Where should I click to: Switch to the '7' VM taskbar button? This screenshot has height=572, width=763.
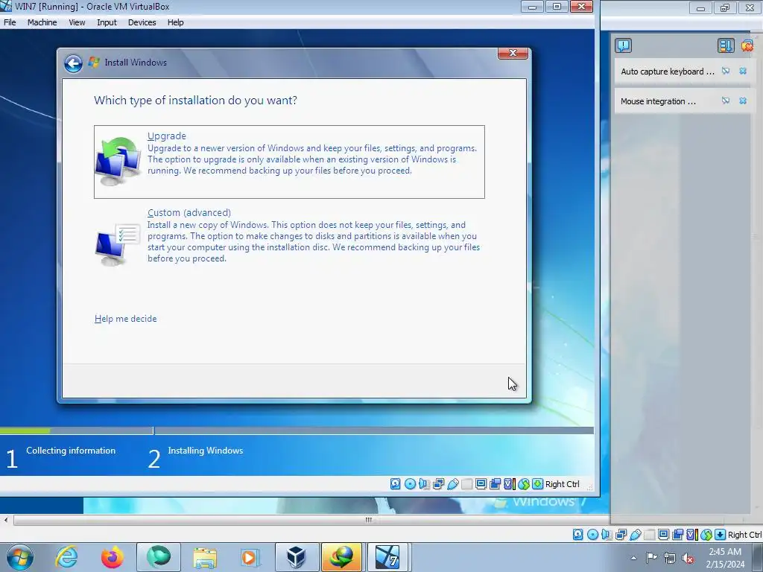point(387,557)
